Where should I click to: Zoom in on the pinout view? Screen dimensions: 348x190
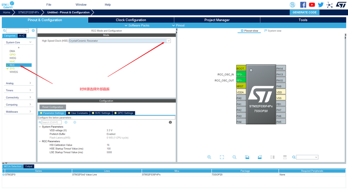pos(209,157)
